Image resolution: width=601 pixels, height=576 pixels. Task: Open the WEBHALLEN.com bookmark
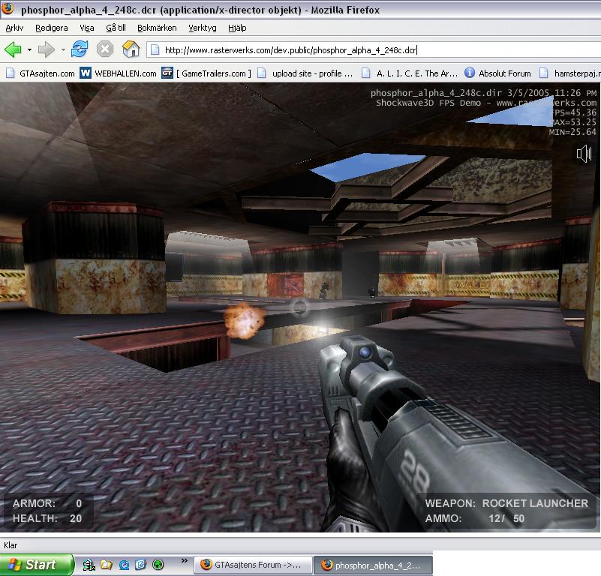118,73
